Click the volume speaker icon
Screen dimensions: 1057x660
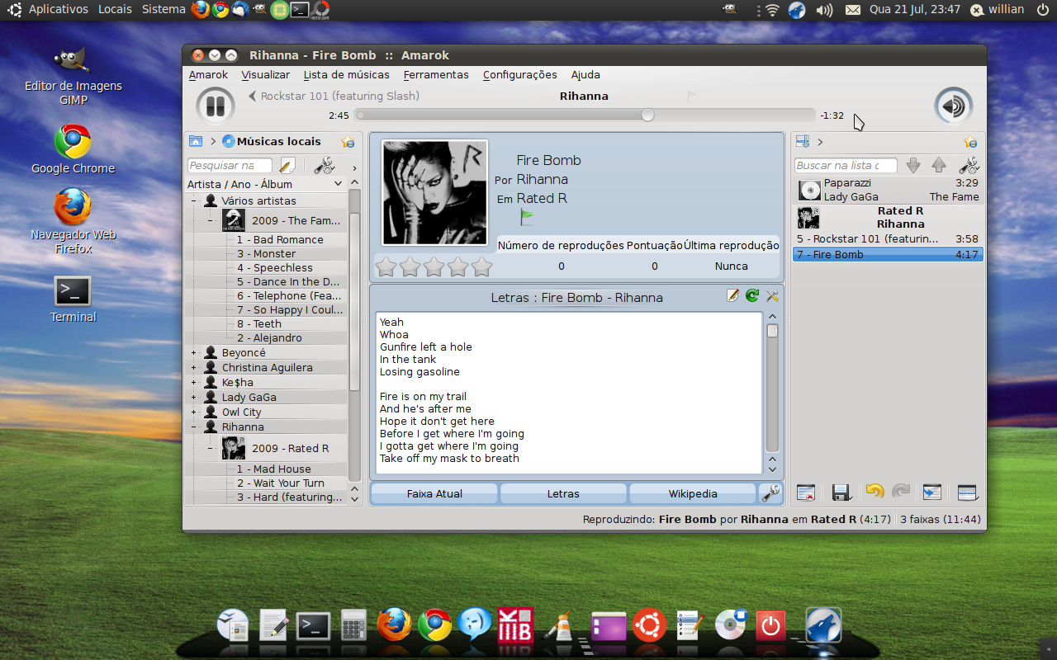point(954,106)
